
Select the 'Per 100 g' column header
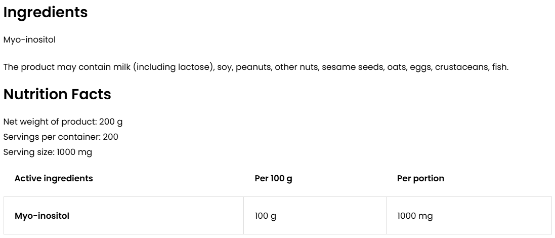(274, 178)
